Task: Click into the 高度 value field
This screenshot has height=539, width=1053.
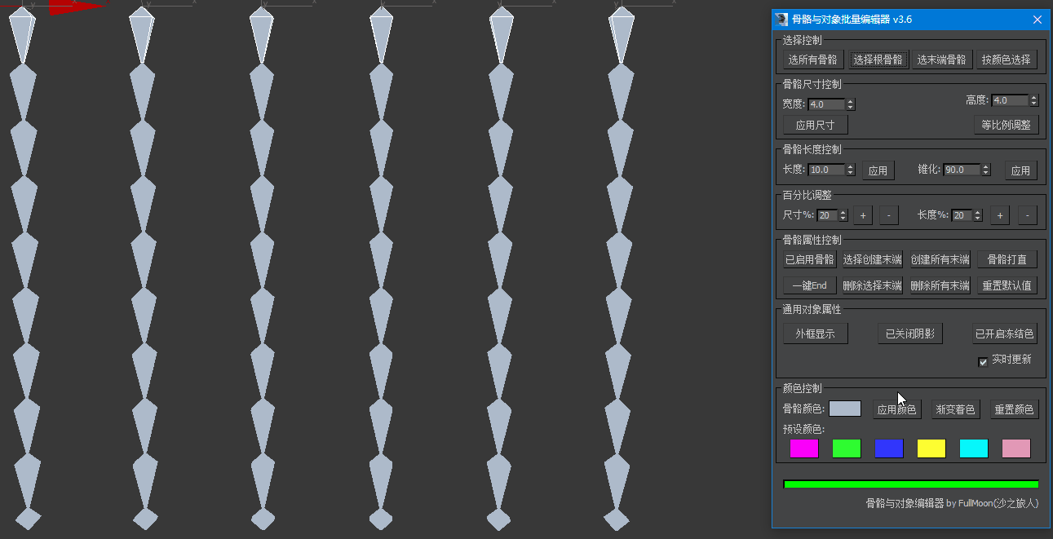Action: click(x=1010, y=100)
